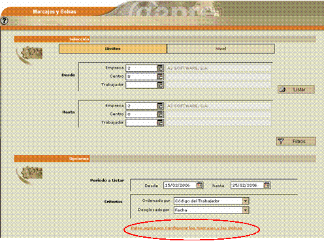Image resolution: width=324 pixels, height=241 pixels.
Task: Click the Criterios label
Action: coord(113,202)
